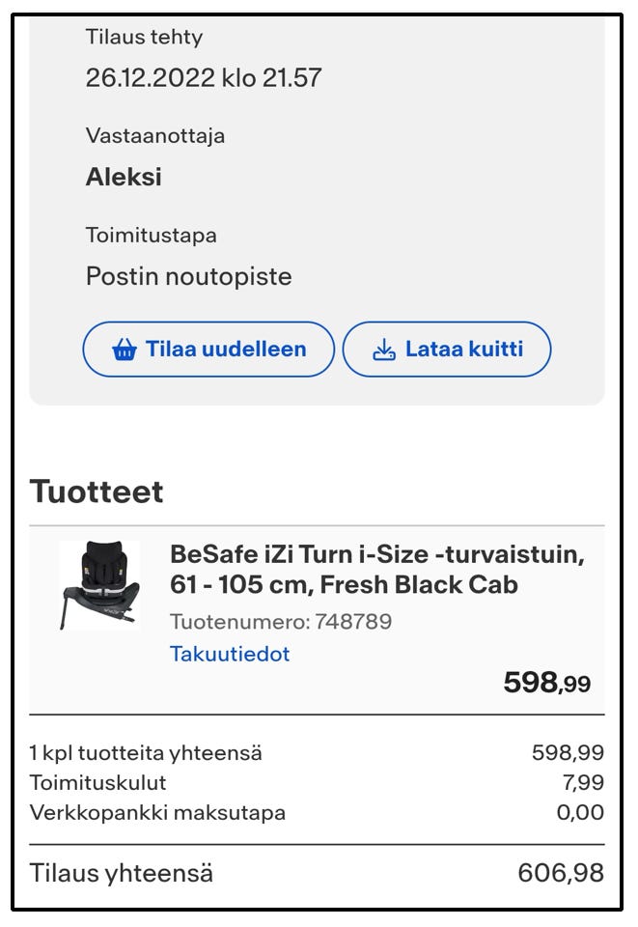Click the basket icon on Tilaa uudelleen
The image size is (638, 927).
(x=125, y=351)
